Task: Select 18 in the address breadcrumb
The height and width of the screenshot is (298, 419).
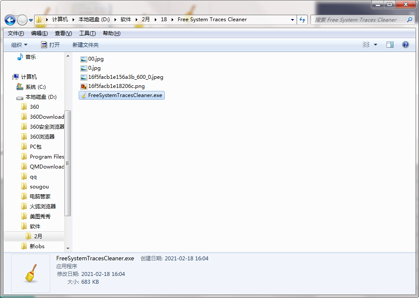Action: (x=164, y=19)
